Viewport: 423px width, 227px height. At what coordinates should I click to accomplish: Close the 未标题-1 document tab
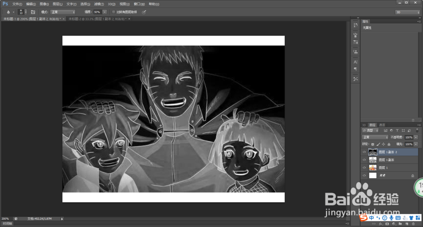[x=64, y=19]
